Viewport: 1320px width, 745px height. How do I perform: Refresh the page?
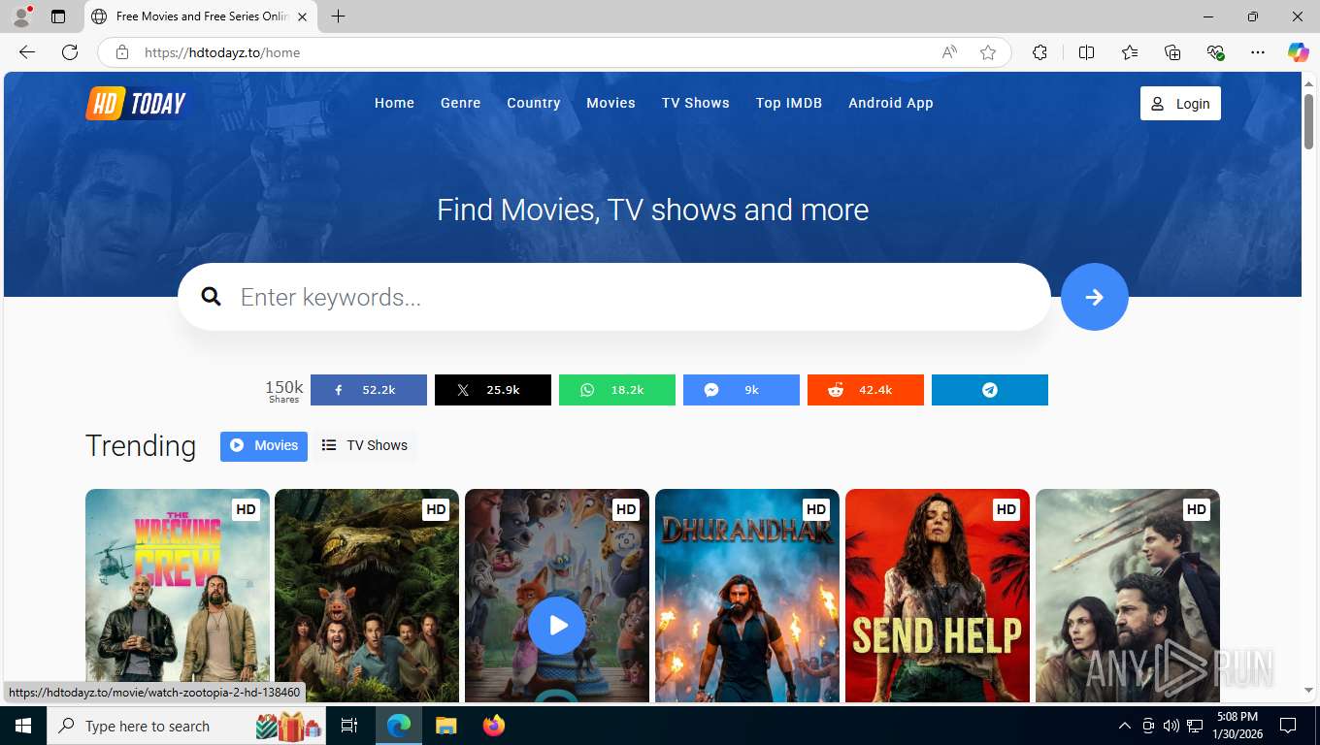point(70,52)
